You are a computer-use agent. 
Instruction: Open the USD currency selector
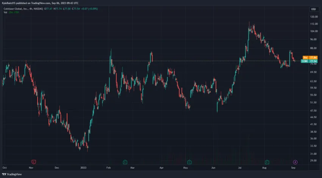313,9
